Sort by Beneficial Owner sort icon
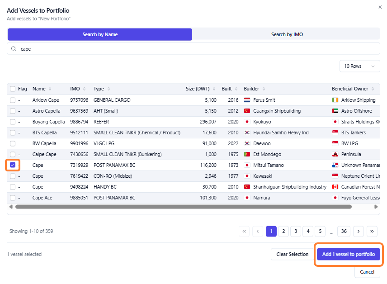This screenshot has width=387, height=284. 373,89
